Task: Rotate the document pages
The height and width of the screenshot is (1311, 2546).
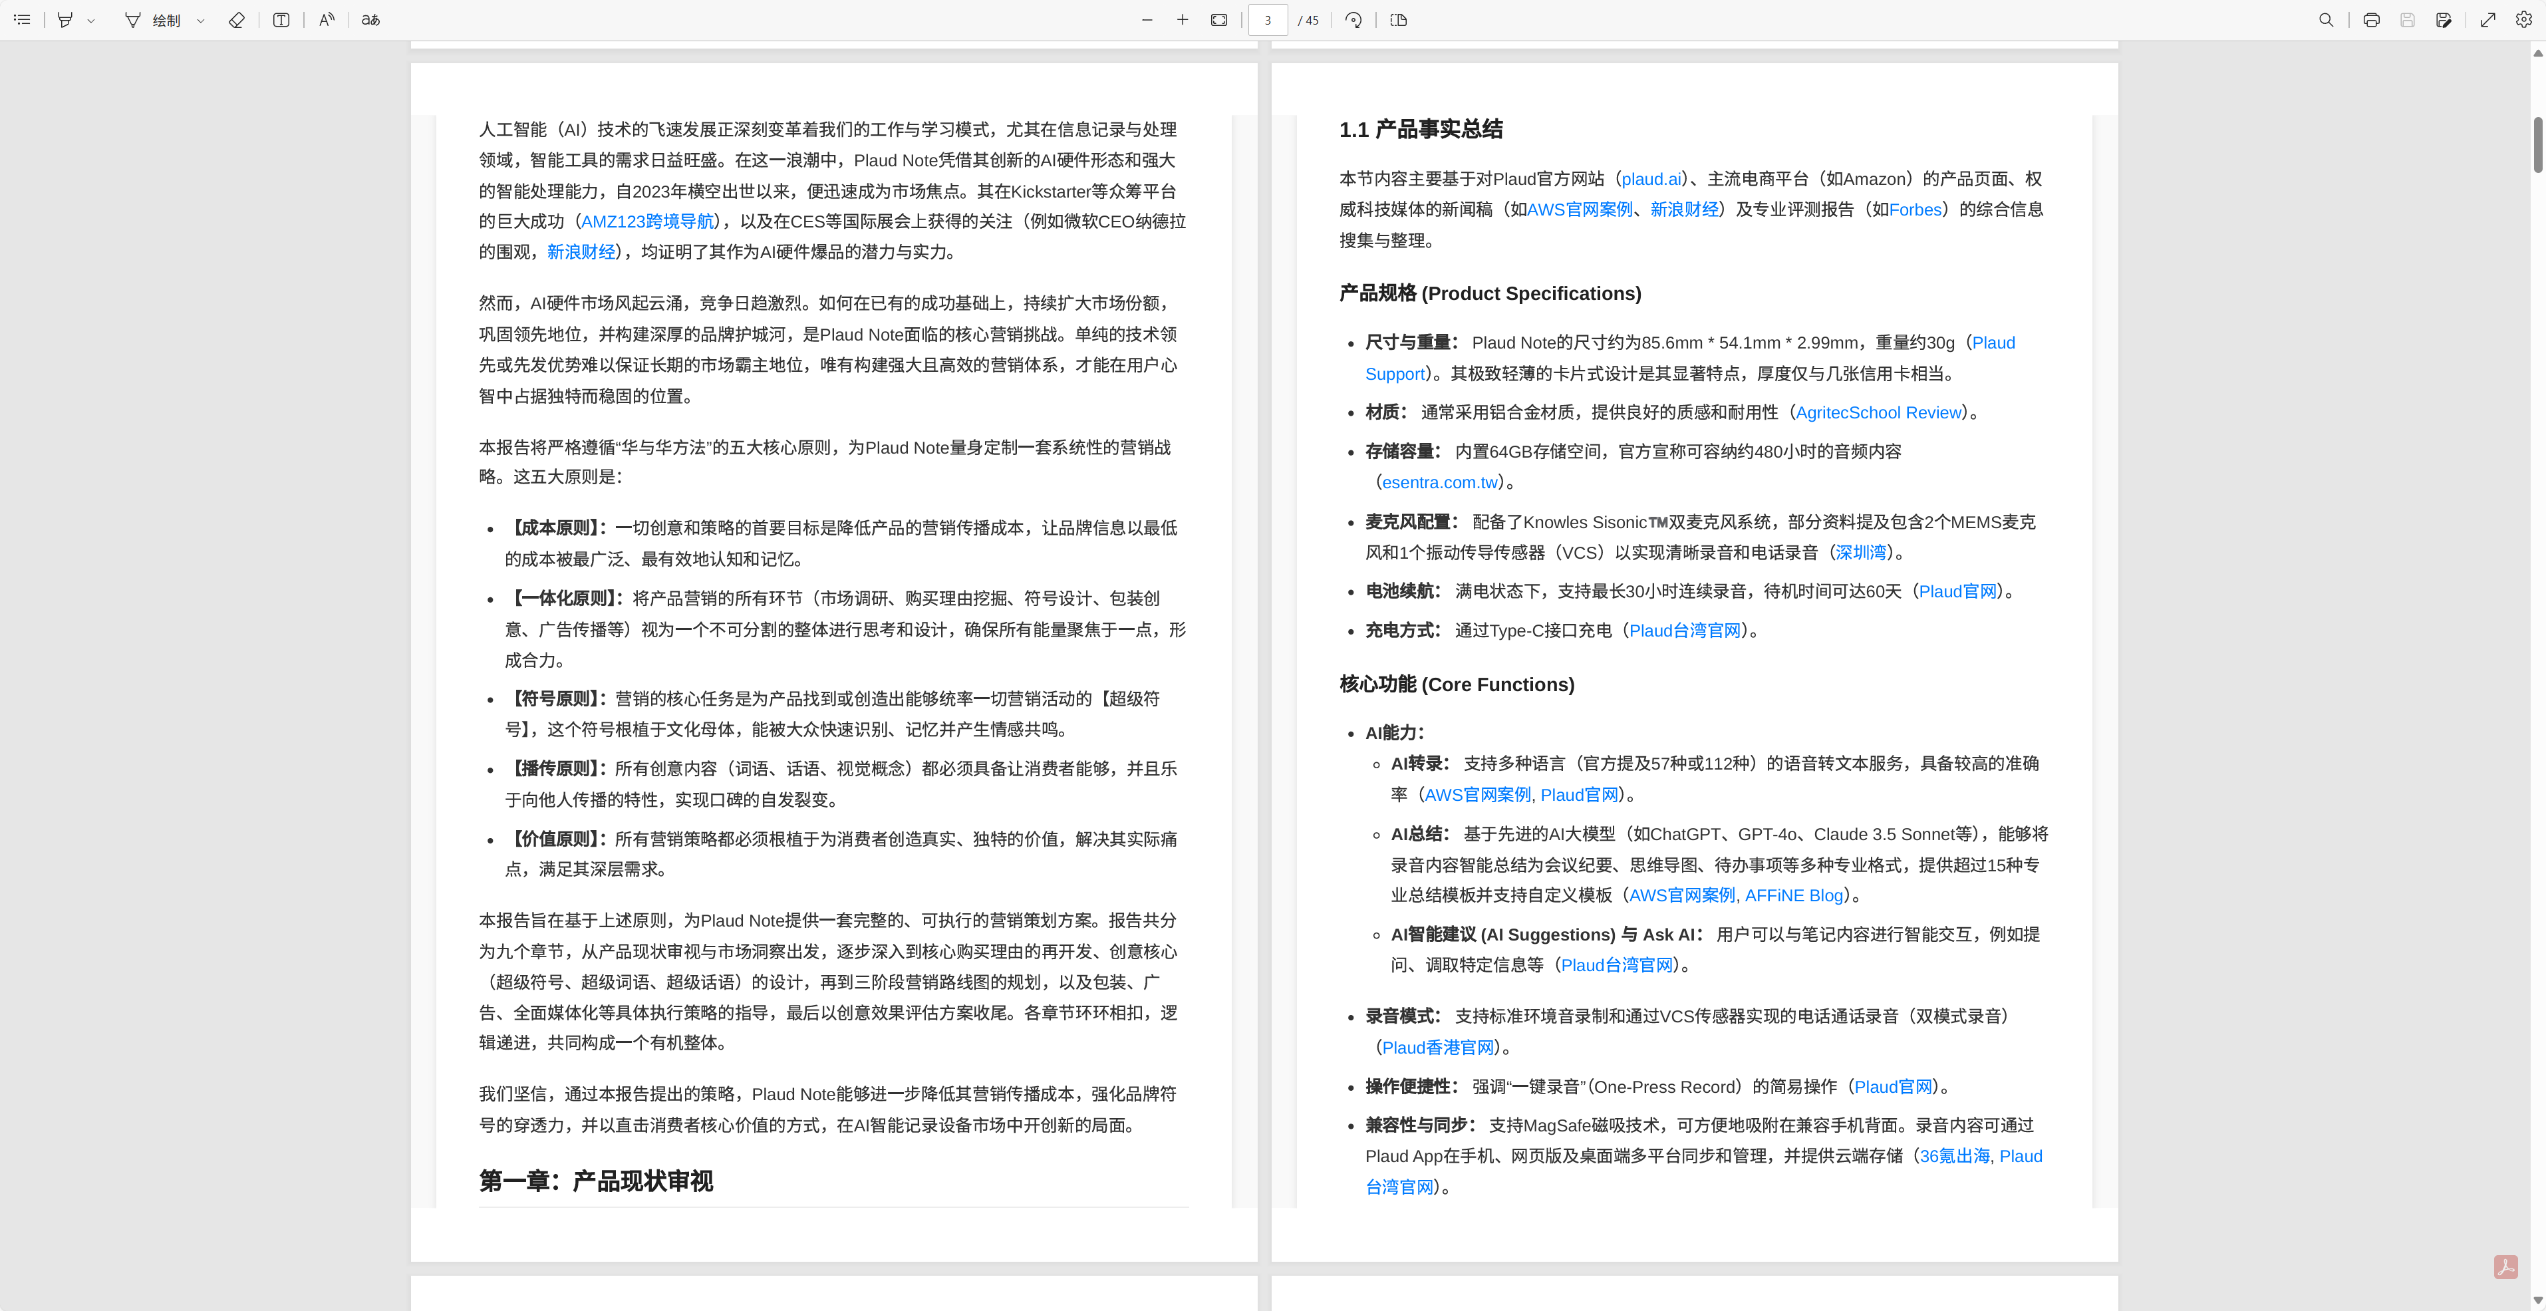Action: pos(1354,20)
